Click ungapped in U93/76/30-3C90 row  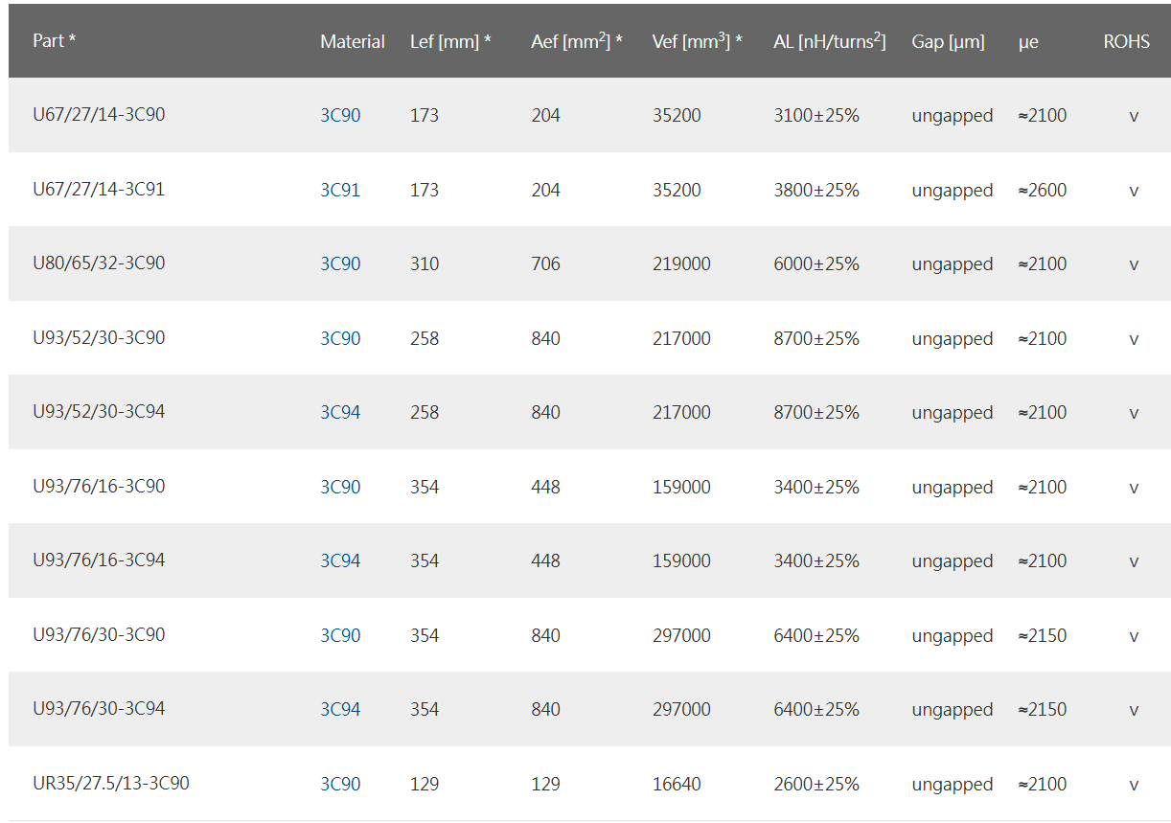click(x=953, y=636)
